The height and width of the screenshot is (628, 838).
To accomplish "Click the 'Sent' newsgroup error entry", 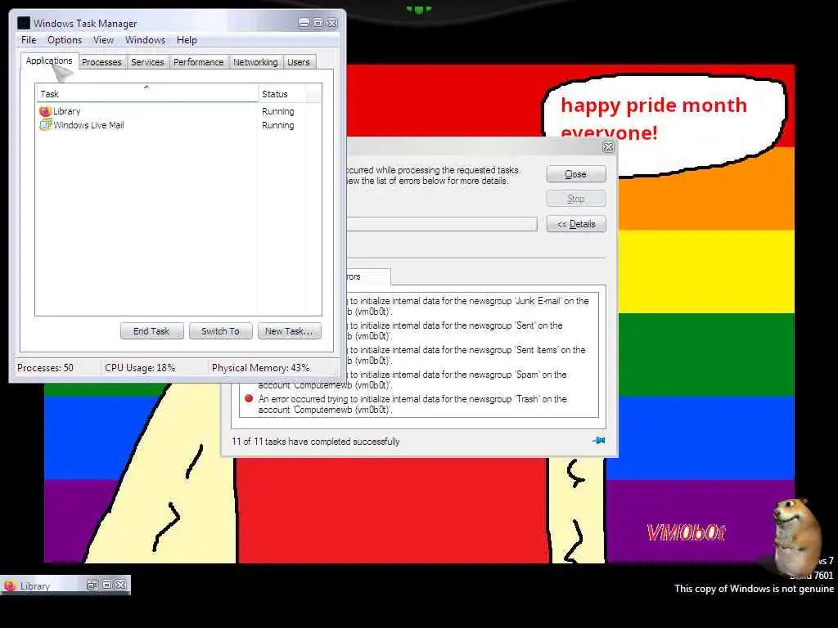I will [x=454, y=330].
